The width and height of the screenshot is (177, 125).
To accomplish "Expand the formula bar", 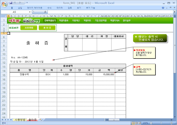I will (x=174, y=12).
